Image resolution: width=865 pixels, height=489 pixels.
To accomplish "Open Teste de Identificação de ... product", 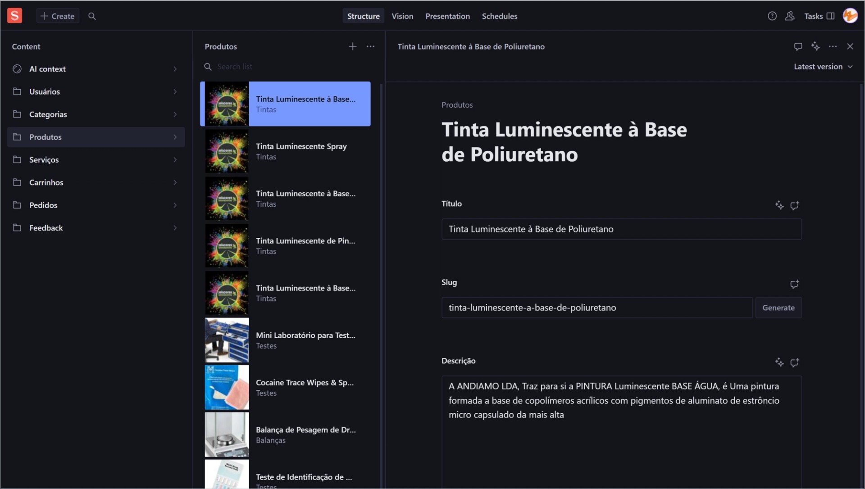I will pyautogui.click(x=285, y=474).
